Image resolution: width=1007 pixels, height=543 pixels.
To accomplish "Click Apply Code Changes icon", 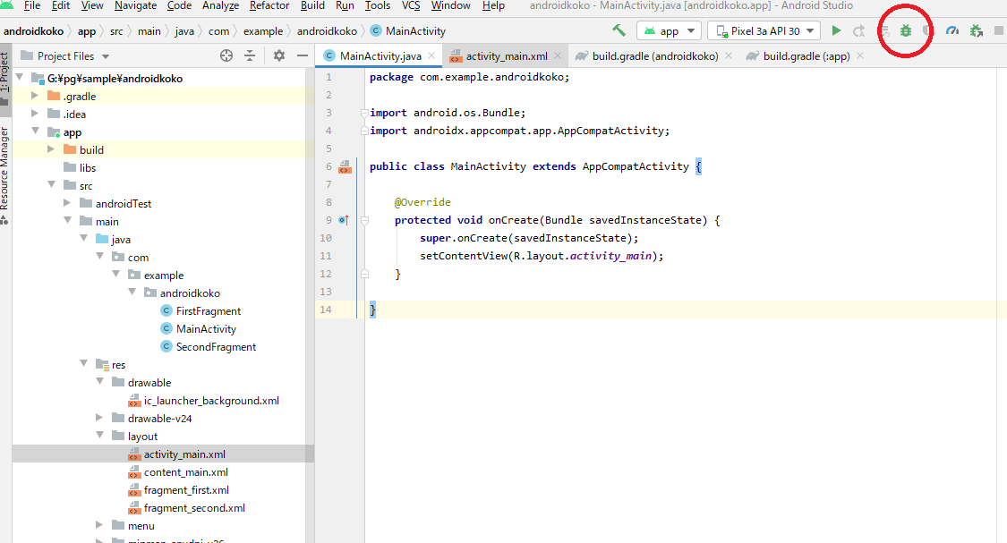I will tap(884, 30).
